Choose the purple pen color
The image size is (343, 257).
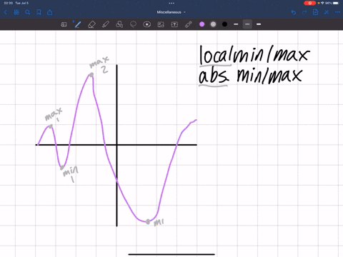202,24
